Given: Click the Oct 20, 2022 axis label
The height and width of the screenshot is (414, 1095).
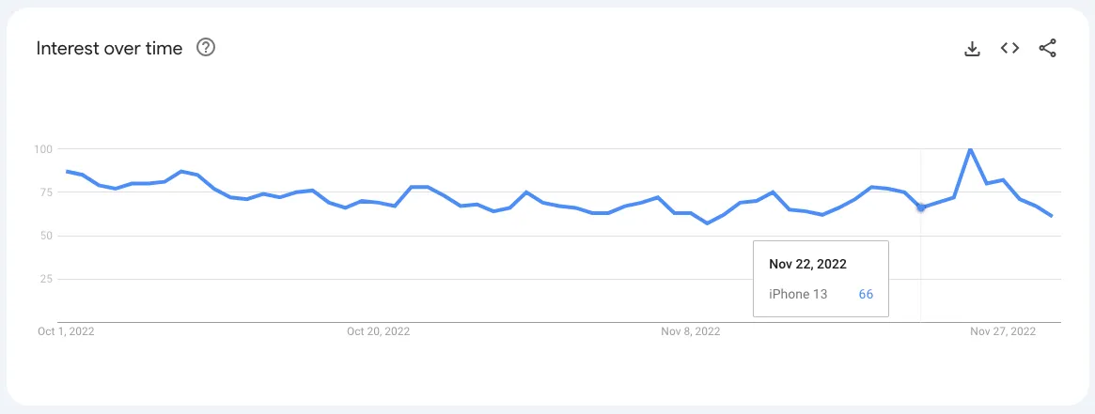Looking at the screenshot, I should [x=379, y=331].
